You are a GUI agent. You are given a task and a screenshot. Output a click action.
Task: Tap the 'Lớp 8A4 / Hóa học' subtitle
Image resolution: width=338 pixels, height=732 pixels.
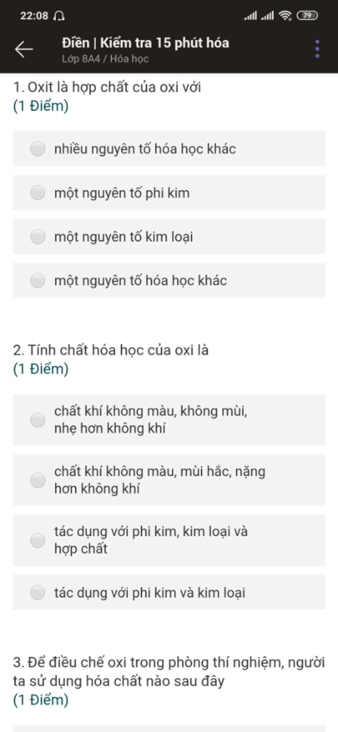click(105, 59)
